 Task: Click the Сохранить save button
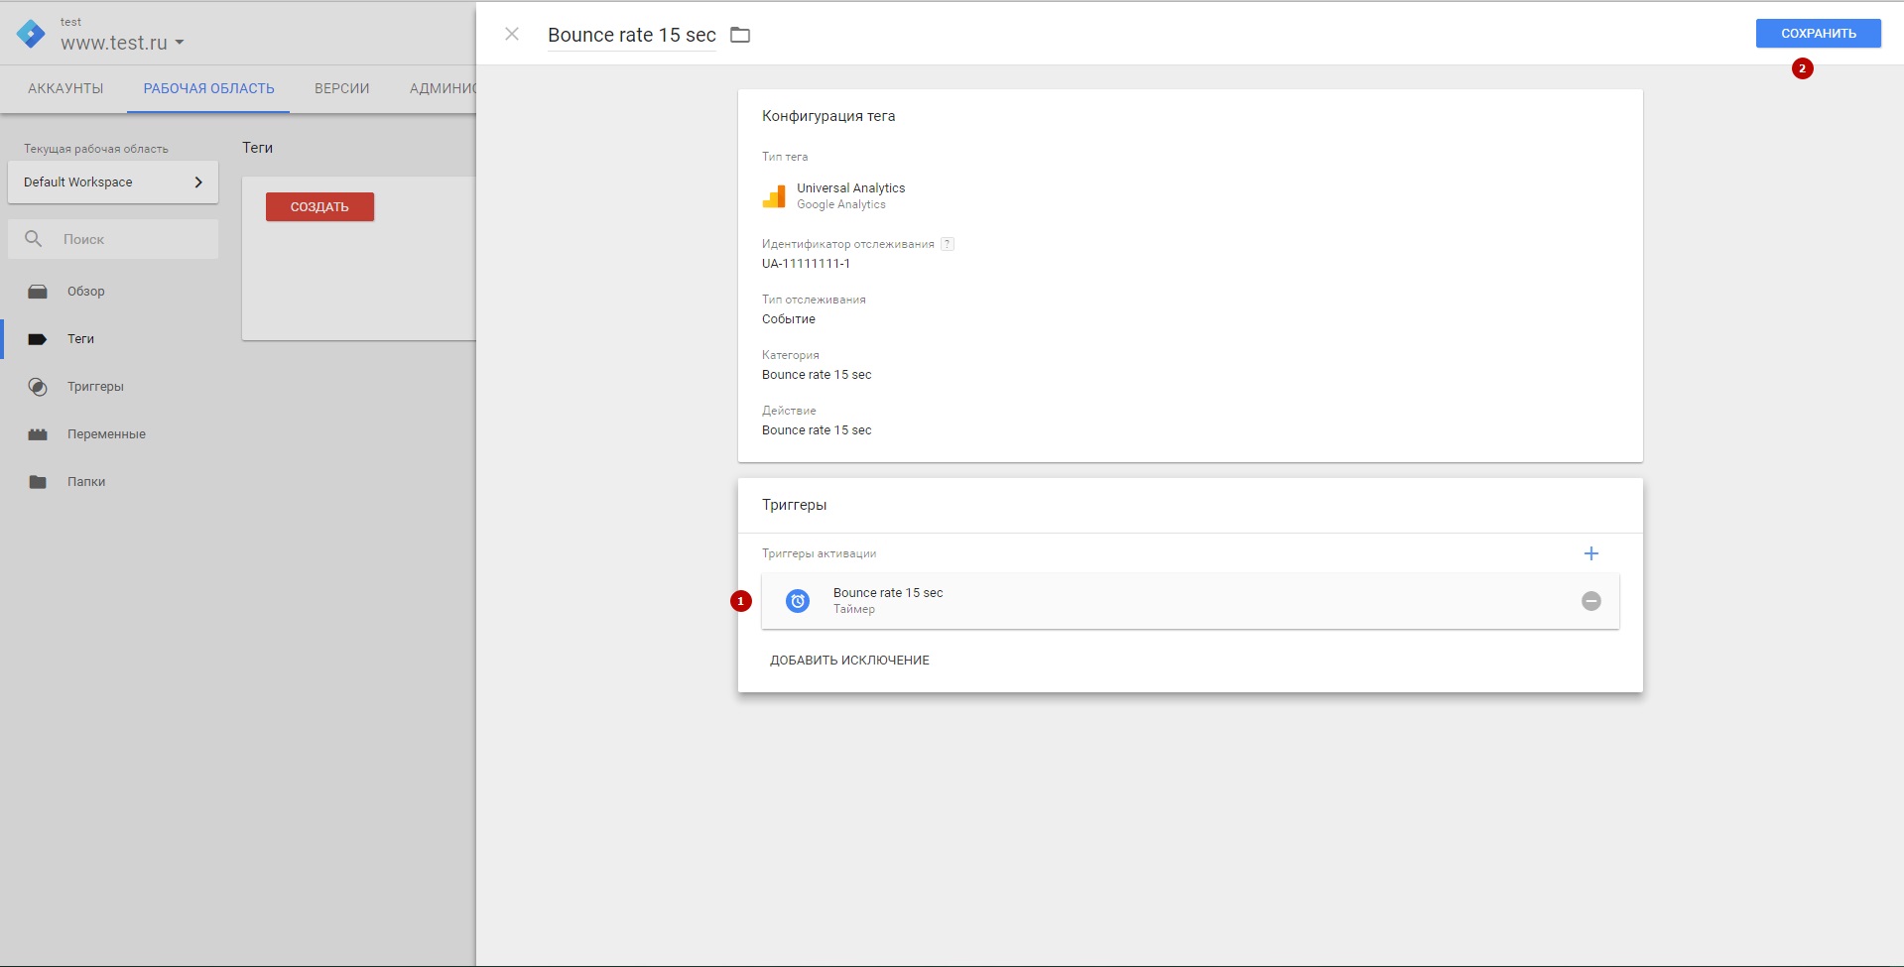coord(1818,34)
